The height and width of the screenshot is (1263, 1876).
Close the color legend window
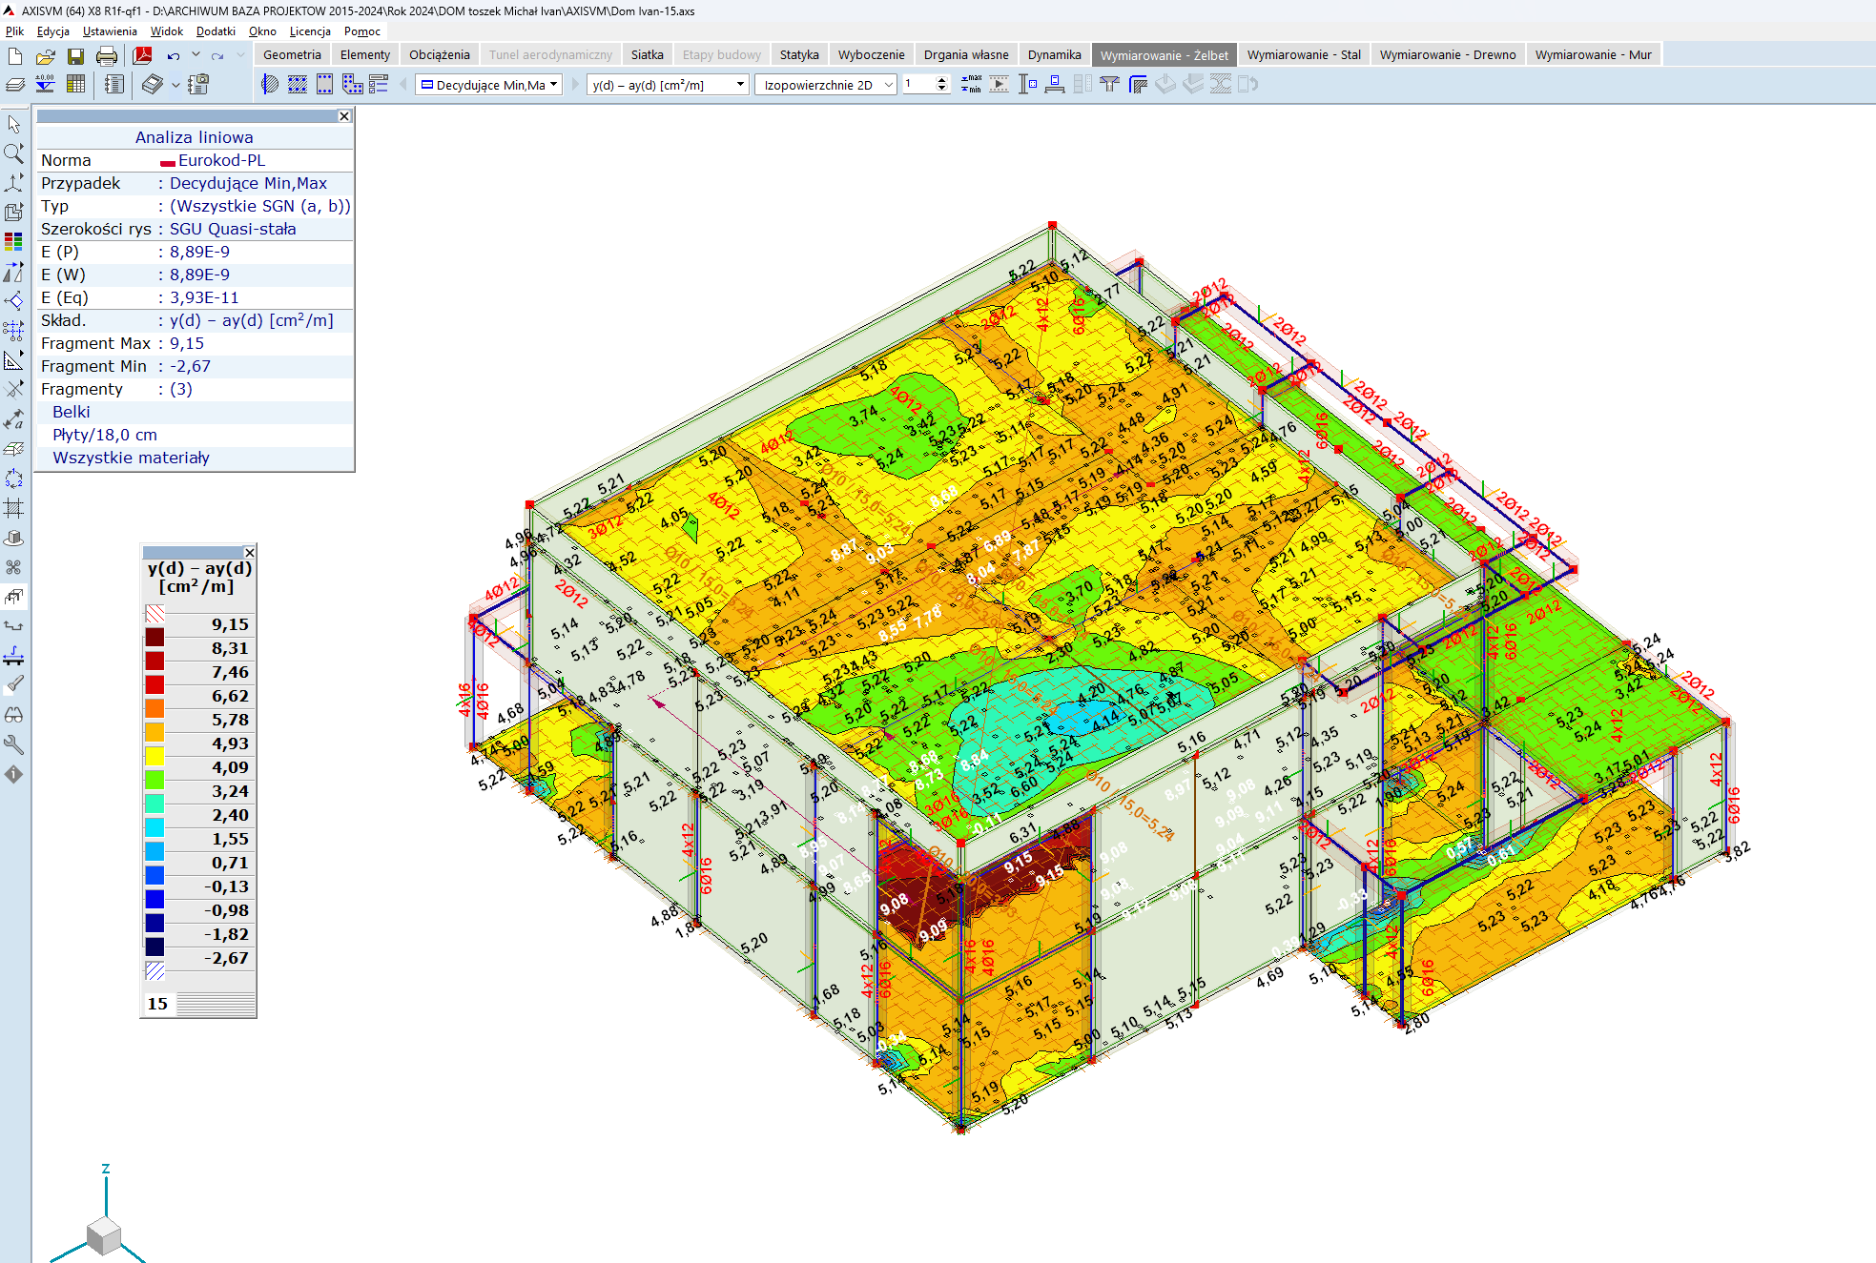[249, 553]
